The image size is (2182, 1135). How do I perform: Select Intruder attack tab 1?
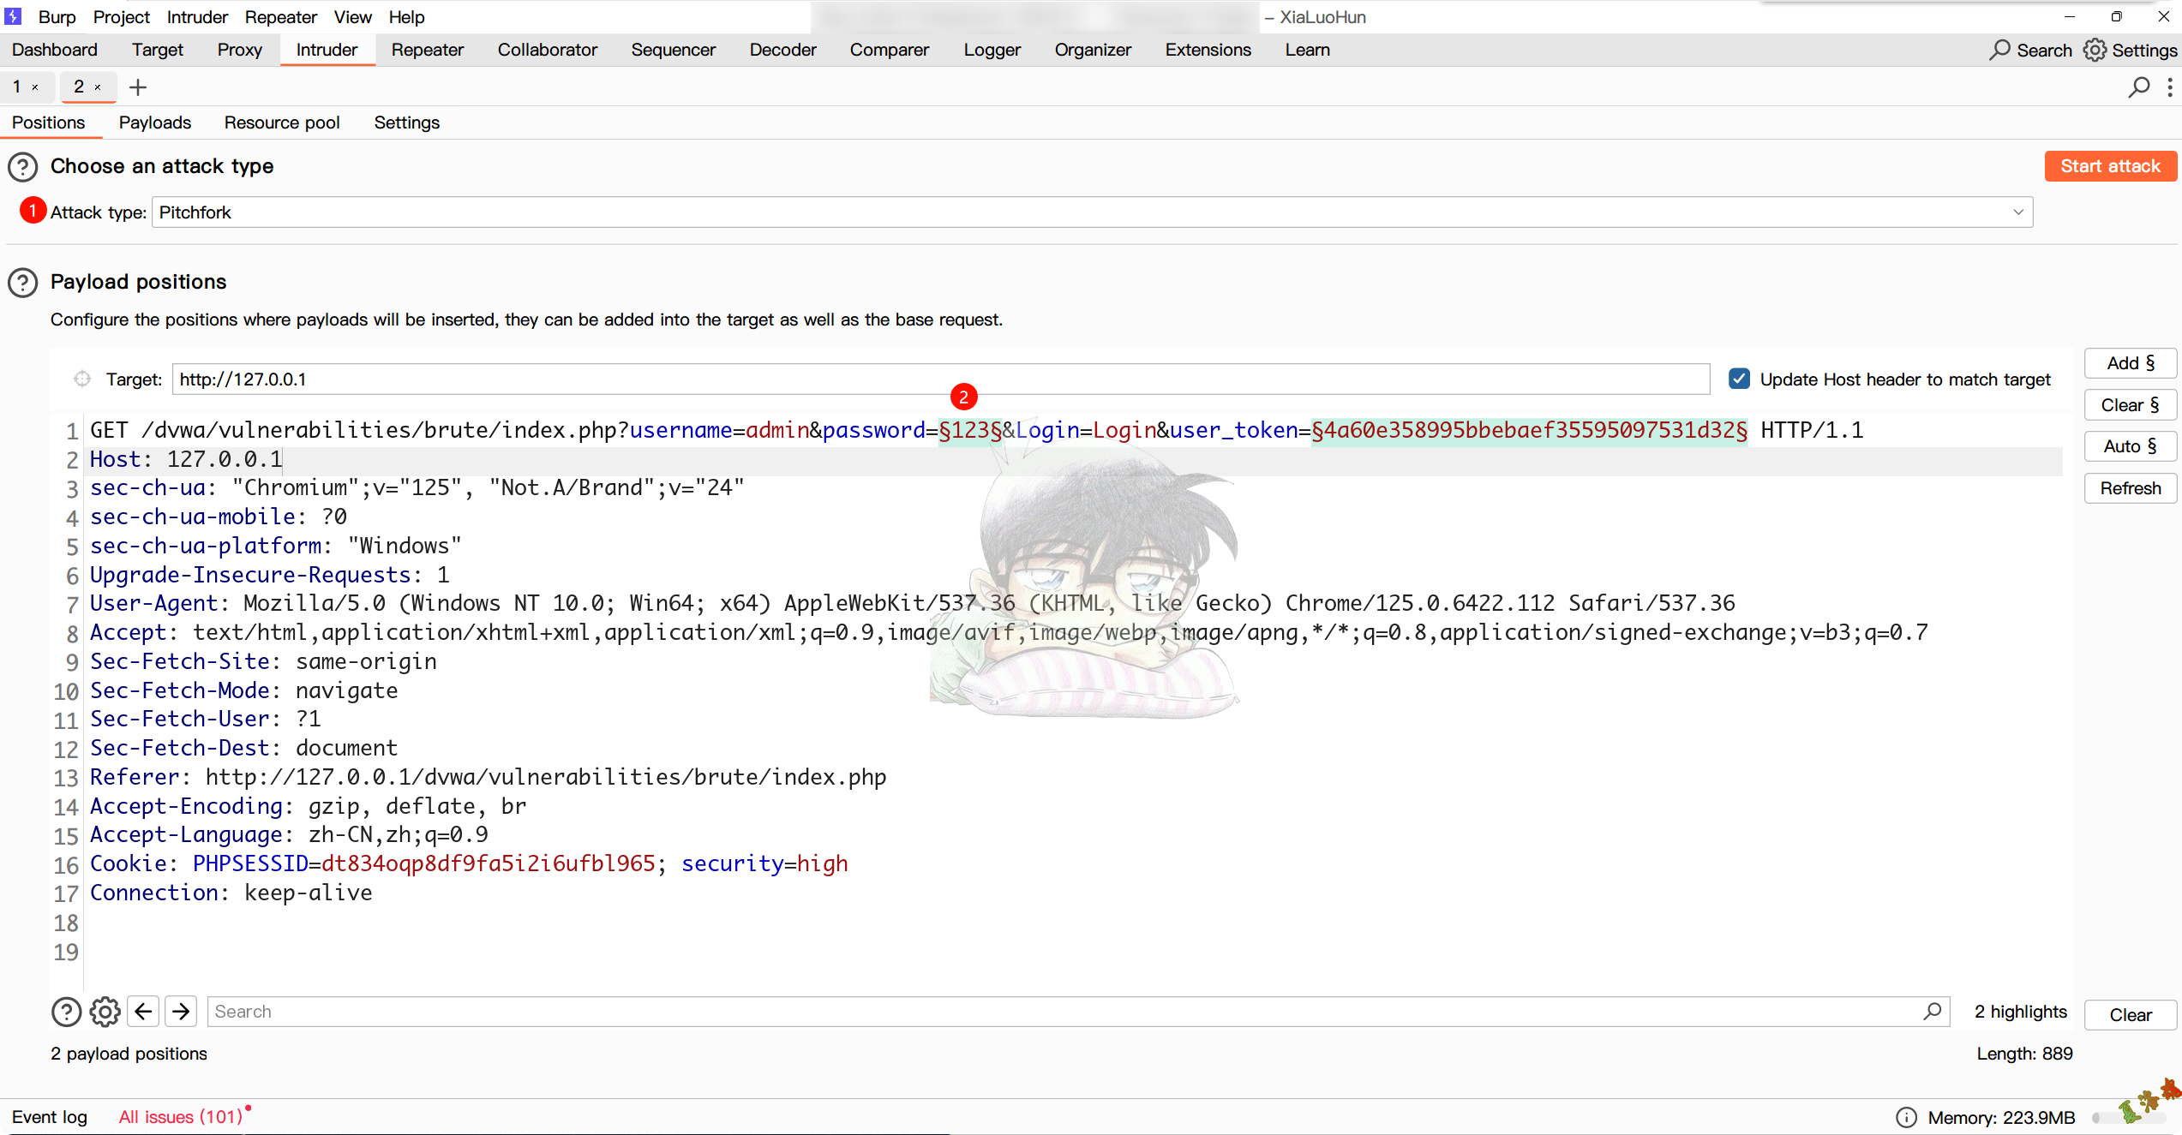[x=17, y=87]
